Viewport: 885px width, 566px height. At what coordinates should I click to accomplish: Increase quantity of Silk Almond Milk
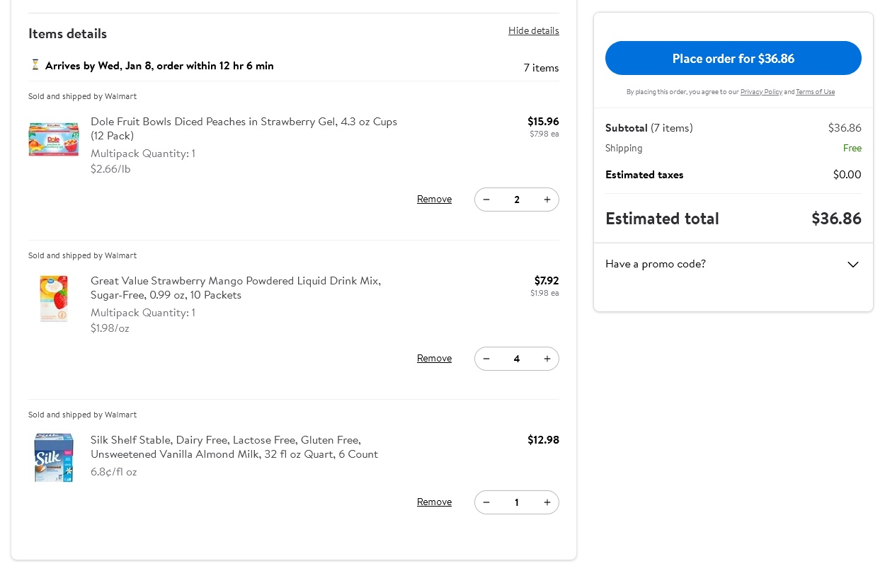pyautogui.click(x=547, y=502)
